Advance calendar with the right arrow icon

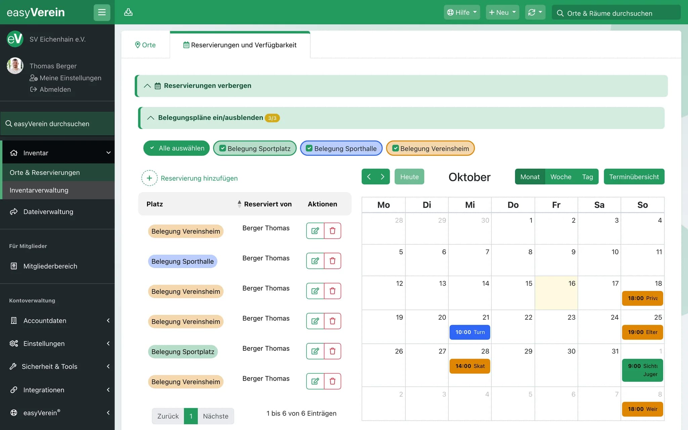point(383,177)
